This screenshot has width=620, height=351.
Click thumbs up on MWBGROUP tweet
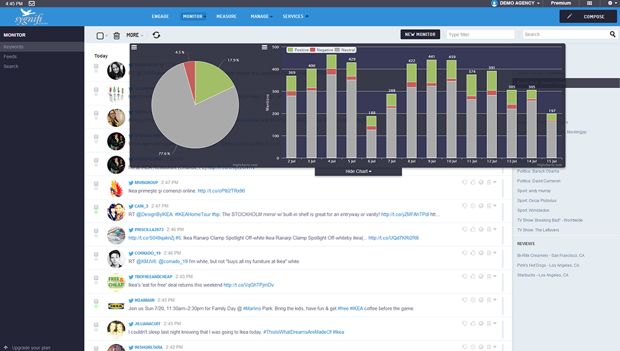point(473,182)
